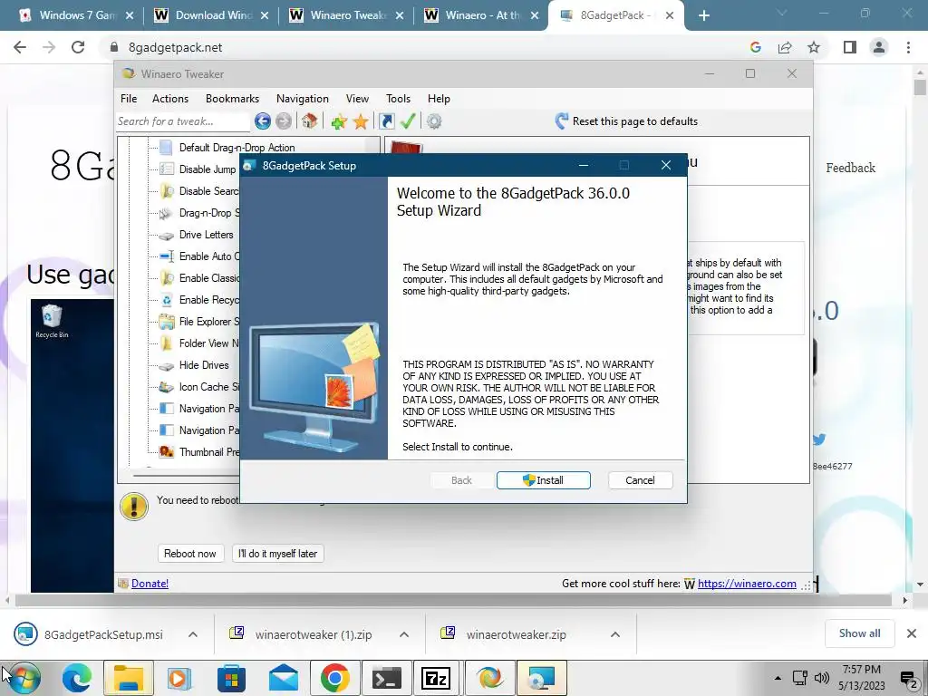Switch to Windows 7 Games browser tab
The image size is (928, 696).
76,15
